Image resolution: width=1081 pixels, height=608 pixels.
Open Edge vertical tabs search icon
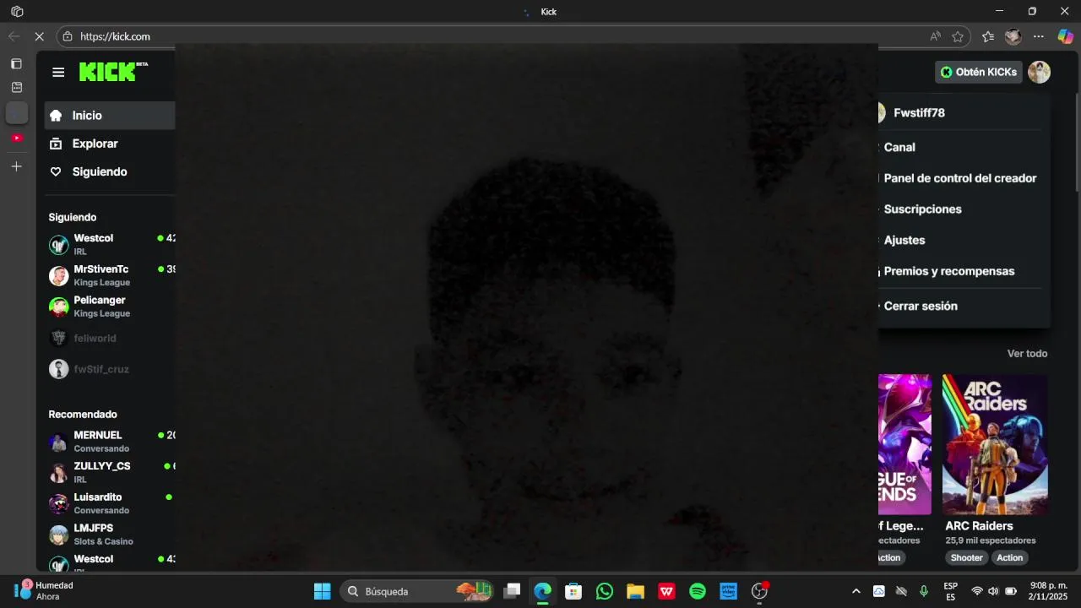[16, 87]
